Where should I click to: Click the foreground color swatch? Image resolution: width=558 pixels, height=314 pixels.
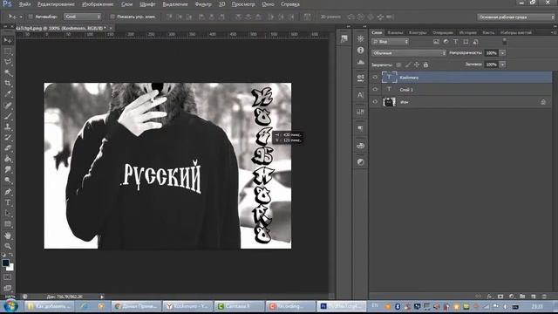click(x=5, y=263)
